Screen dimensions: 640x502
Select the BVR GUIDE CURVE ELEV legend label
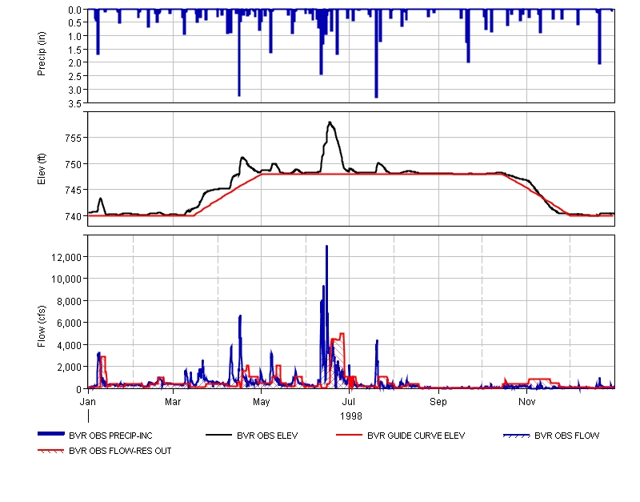(415, 436)
